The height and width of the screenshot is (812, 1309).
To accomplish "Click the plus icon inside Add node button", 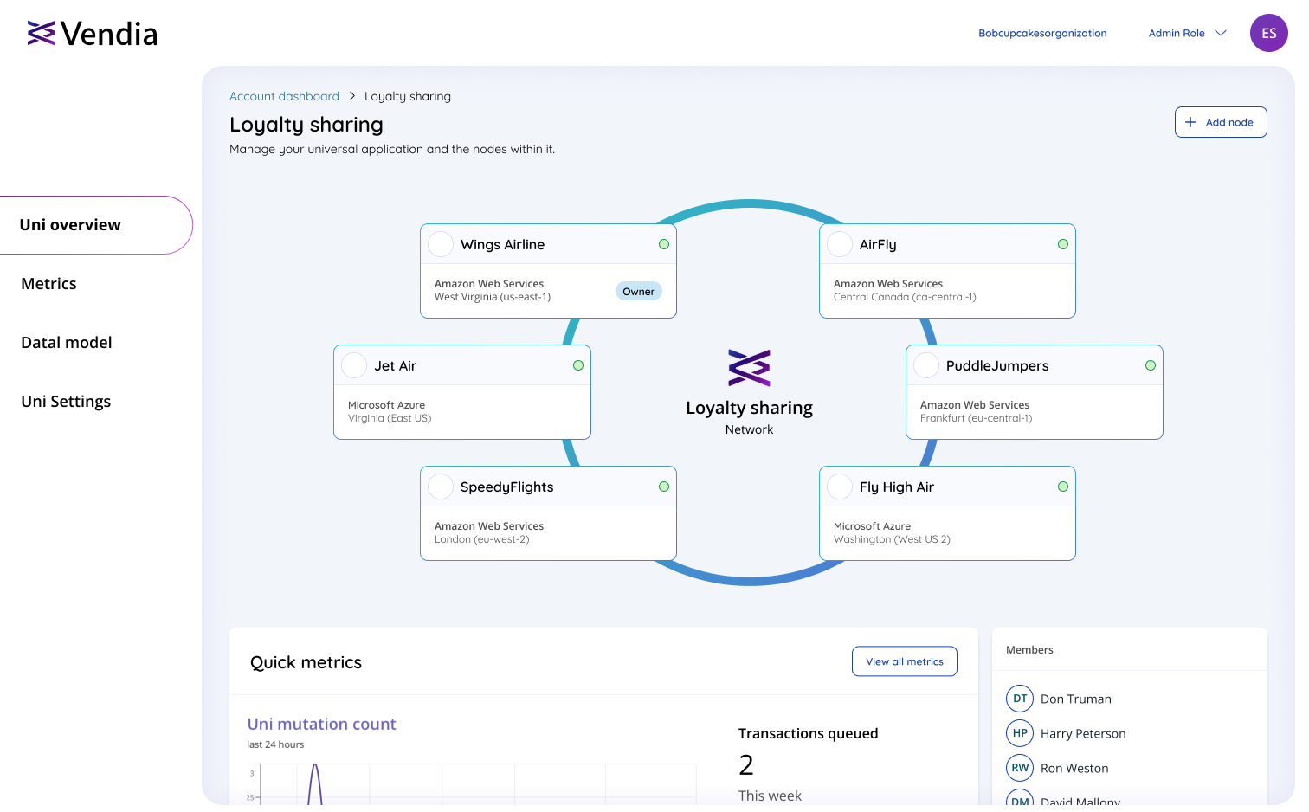I will pyautogui.click(x=1192, y=122).
